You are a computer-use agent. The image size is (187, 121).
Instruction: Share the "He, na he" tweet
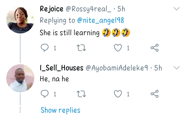[x=155, y=94]
